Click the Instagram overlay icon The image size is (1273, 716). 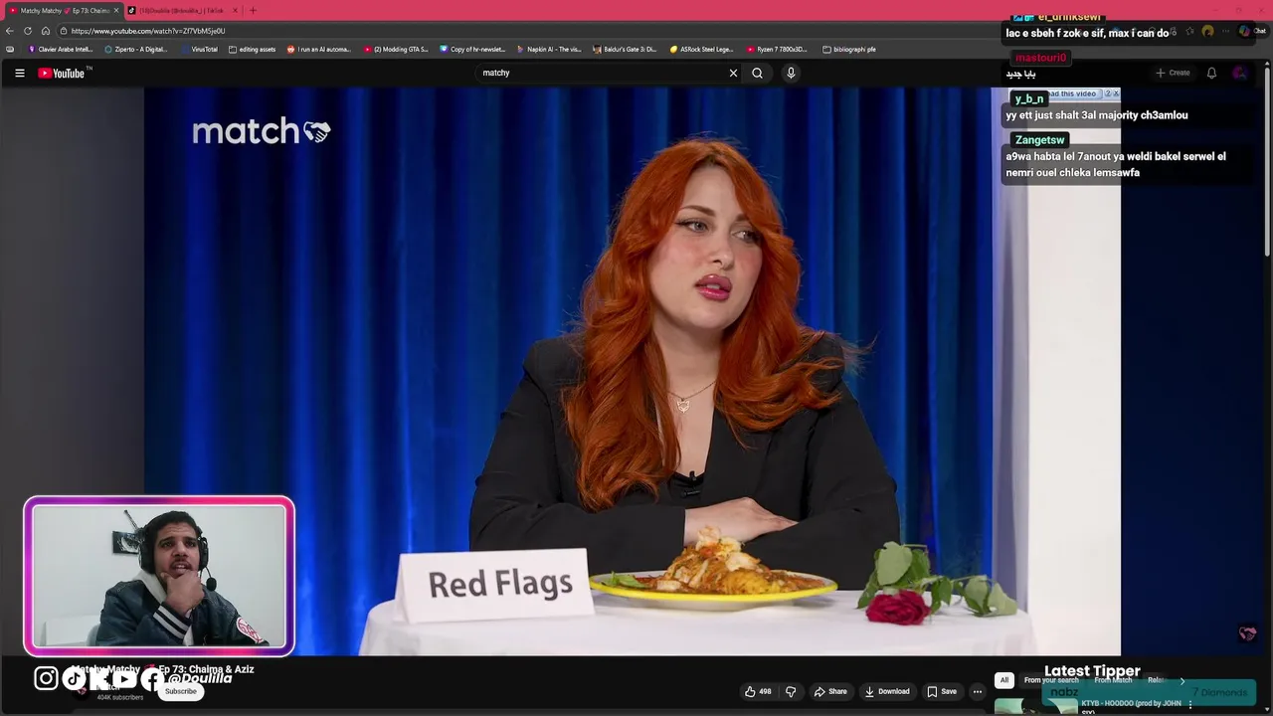coord(46,678)
